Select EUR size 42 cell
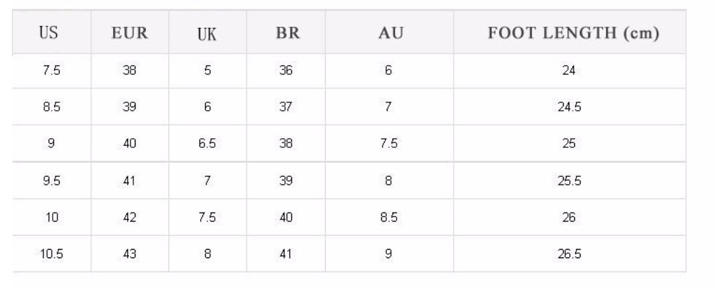 coord(129,217)
